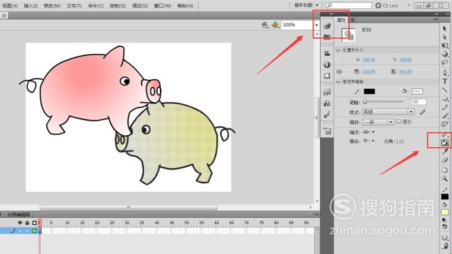Open the workspace switcher dropdown
Viewport: 452px width, 254px height.
pos(307,5)
